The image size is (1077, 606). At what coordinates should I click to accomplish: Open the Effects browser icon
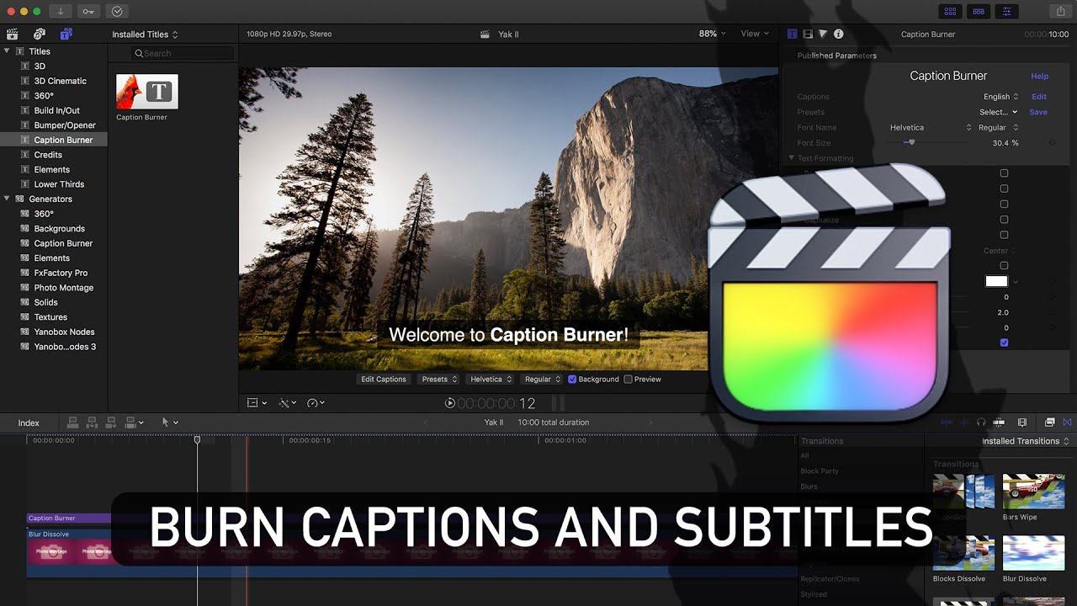[x=1049, y=423]
